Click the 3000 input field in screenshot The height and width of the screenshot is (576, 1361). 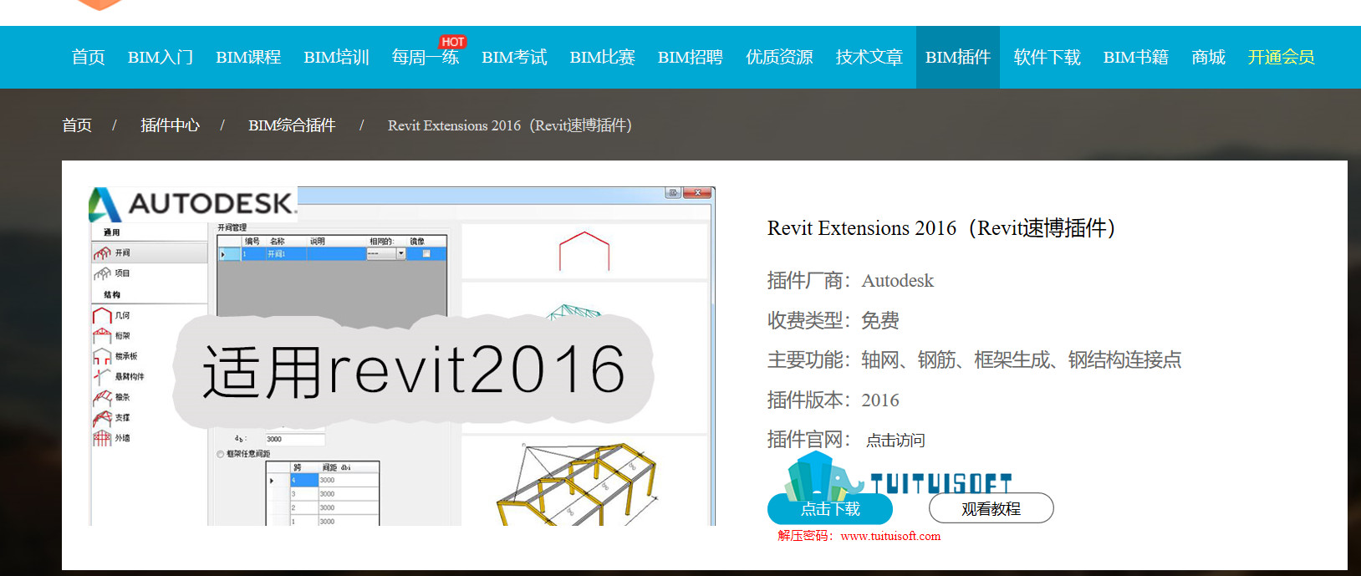[295, 439]
